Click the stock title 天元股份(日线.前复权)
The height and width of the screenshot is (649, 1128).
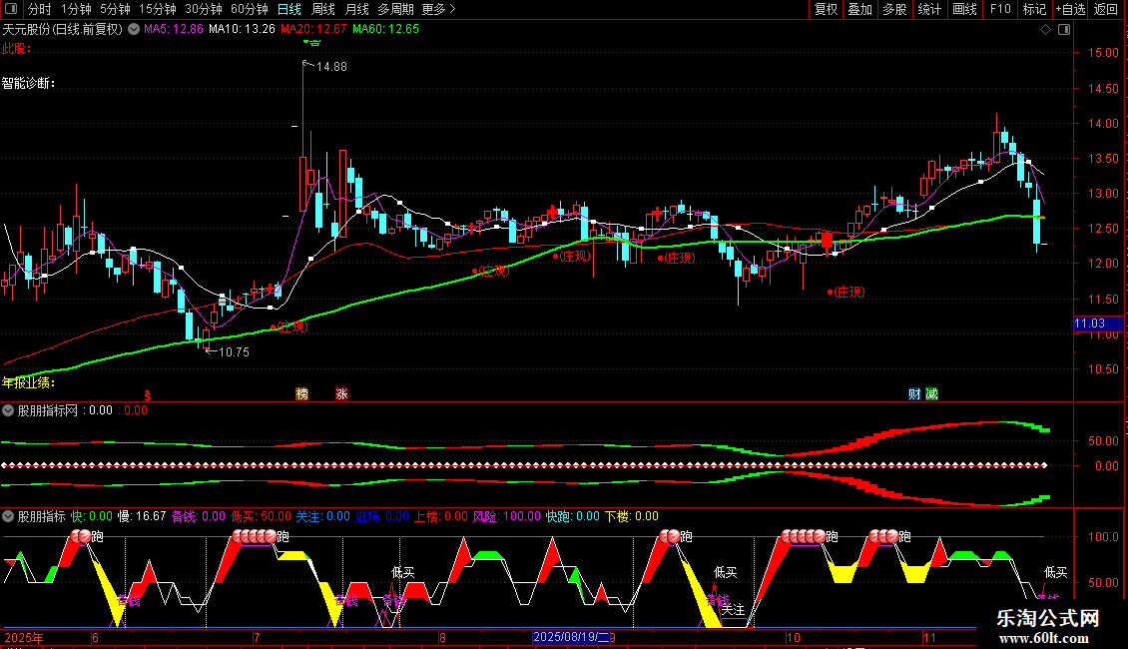(63, 30)
